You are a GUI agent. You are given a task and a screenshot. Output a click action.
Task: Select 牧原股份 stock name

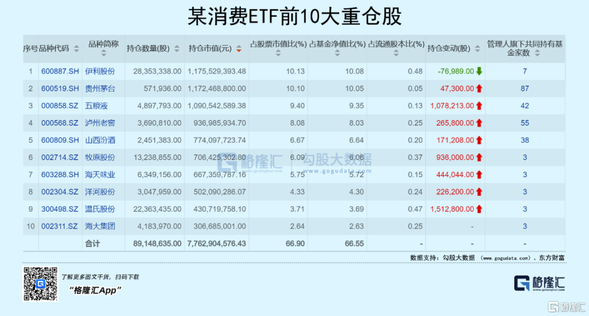100,158
